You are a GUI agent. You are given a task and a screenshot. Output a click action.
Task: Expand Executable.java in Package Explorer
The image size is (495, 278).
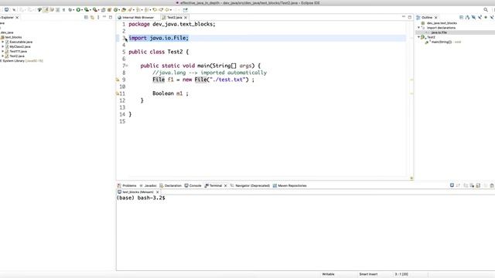click(3, 42)
